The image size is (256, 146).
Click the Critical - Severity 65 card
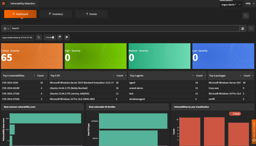pyautogui.click(x=32, y=56)
